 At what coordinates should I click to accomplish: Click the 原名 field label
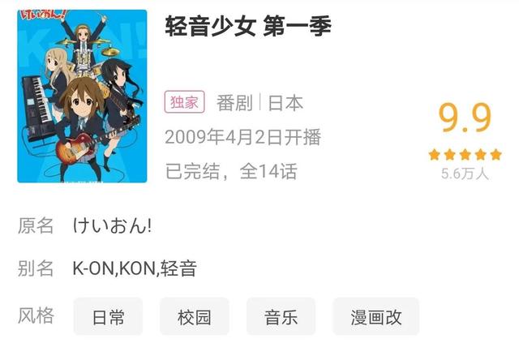(36, 225)
